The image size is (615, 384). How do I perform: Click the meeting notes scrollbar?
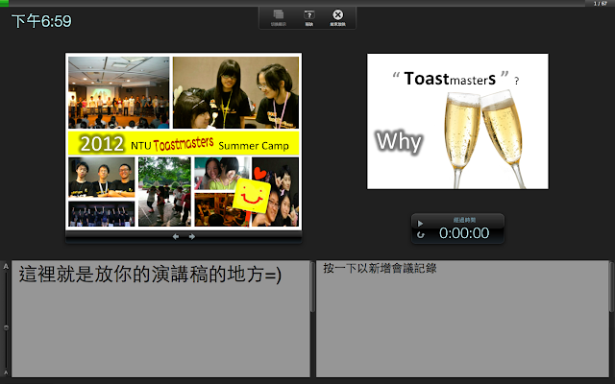coord(611,287)
